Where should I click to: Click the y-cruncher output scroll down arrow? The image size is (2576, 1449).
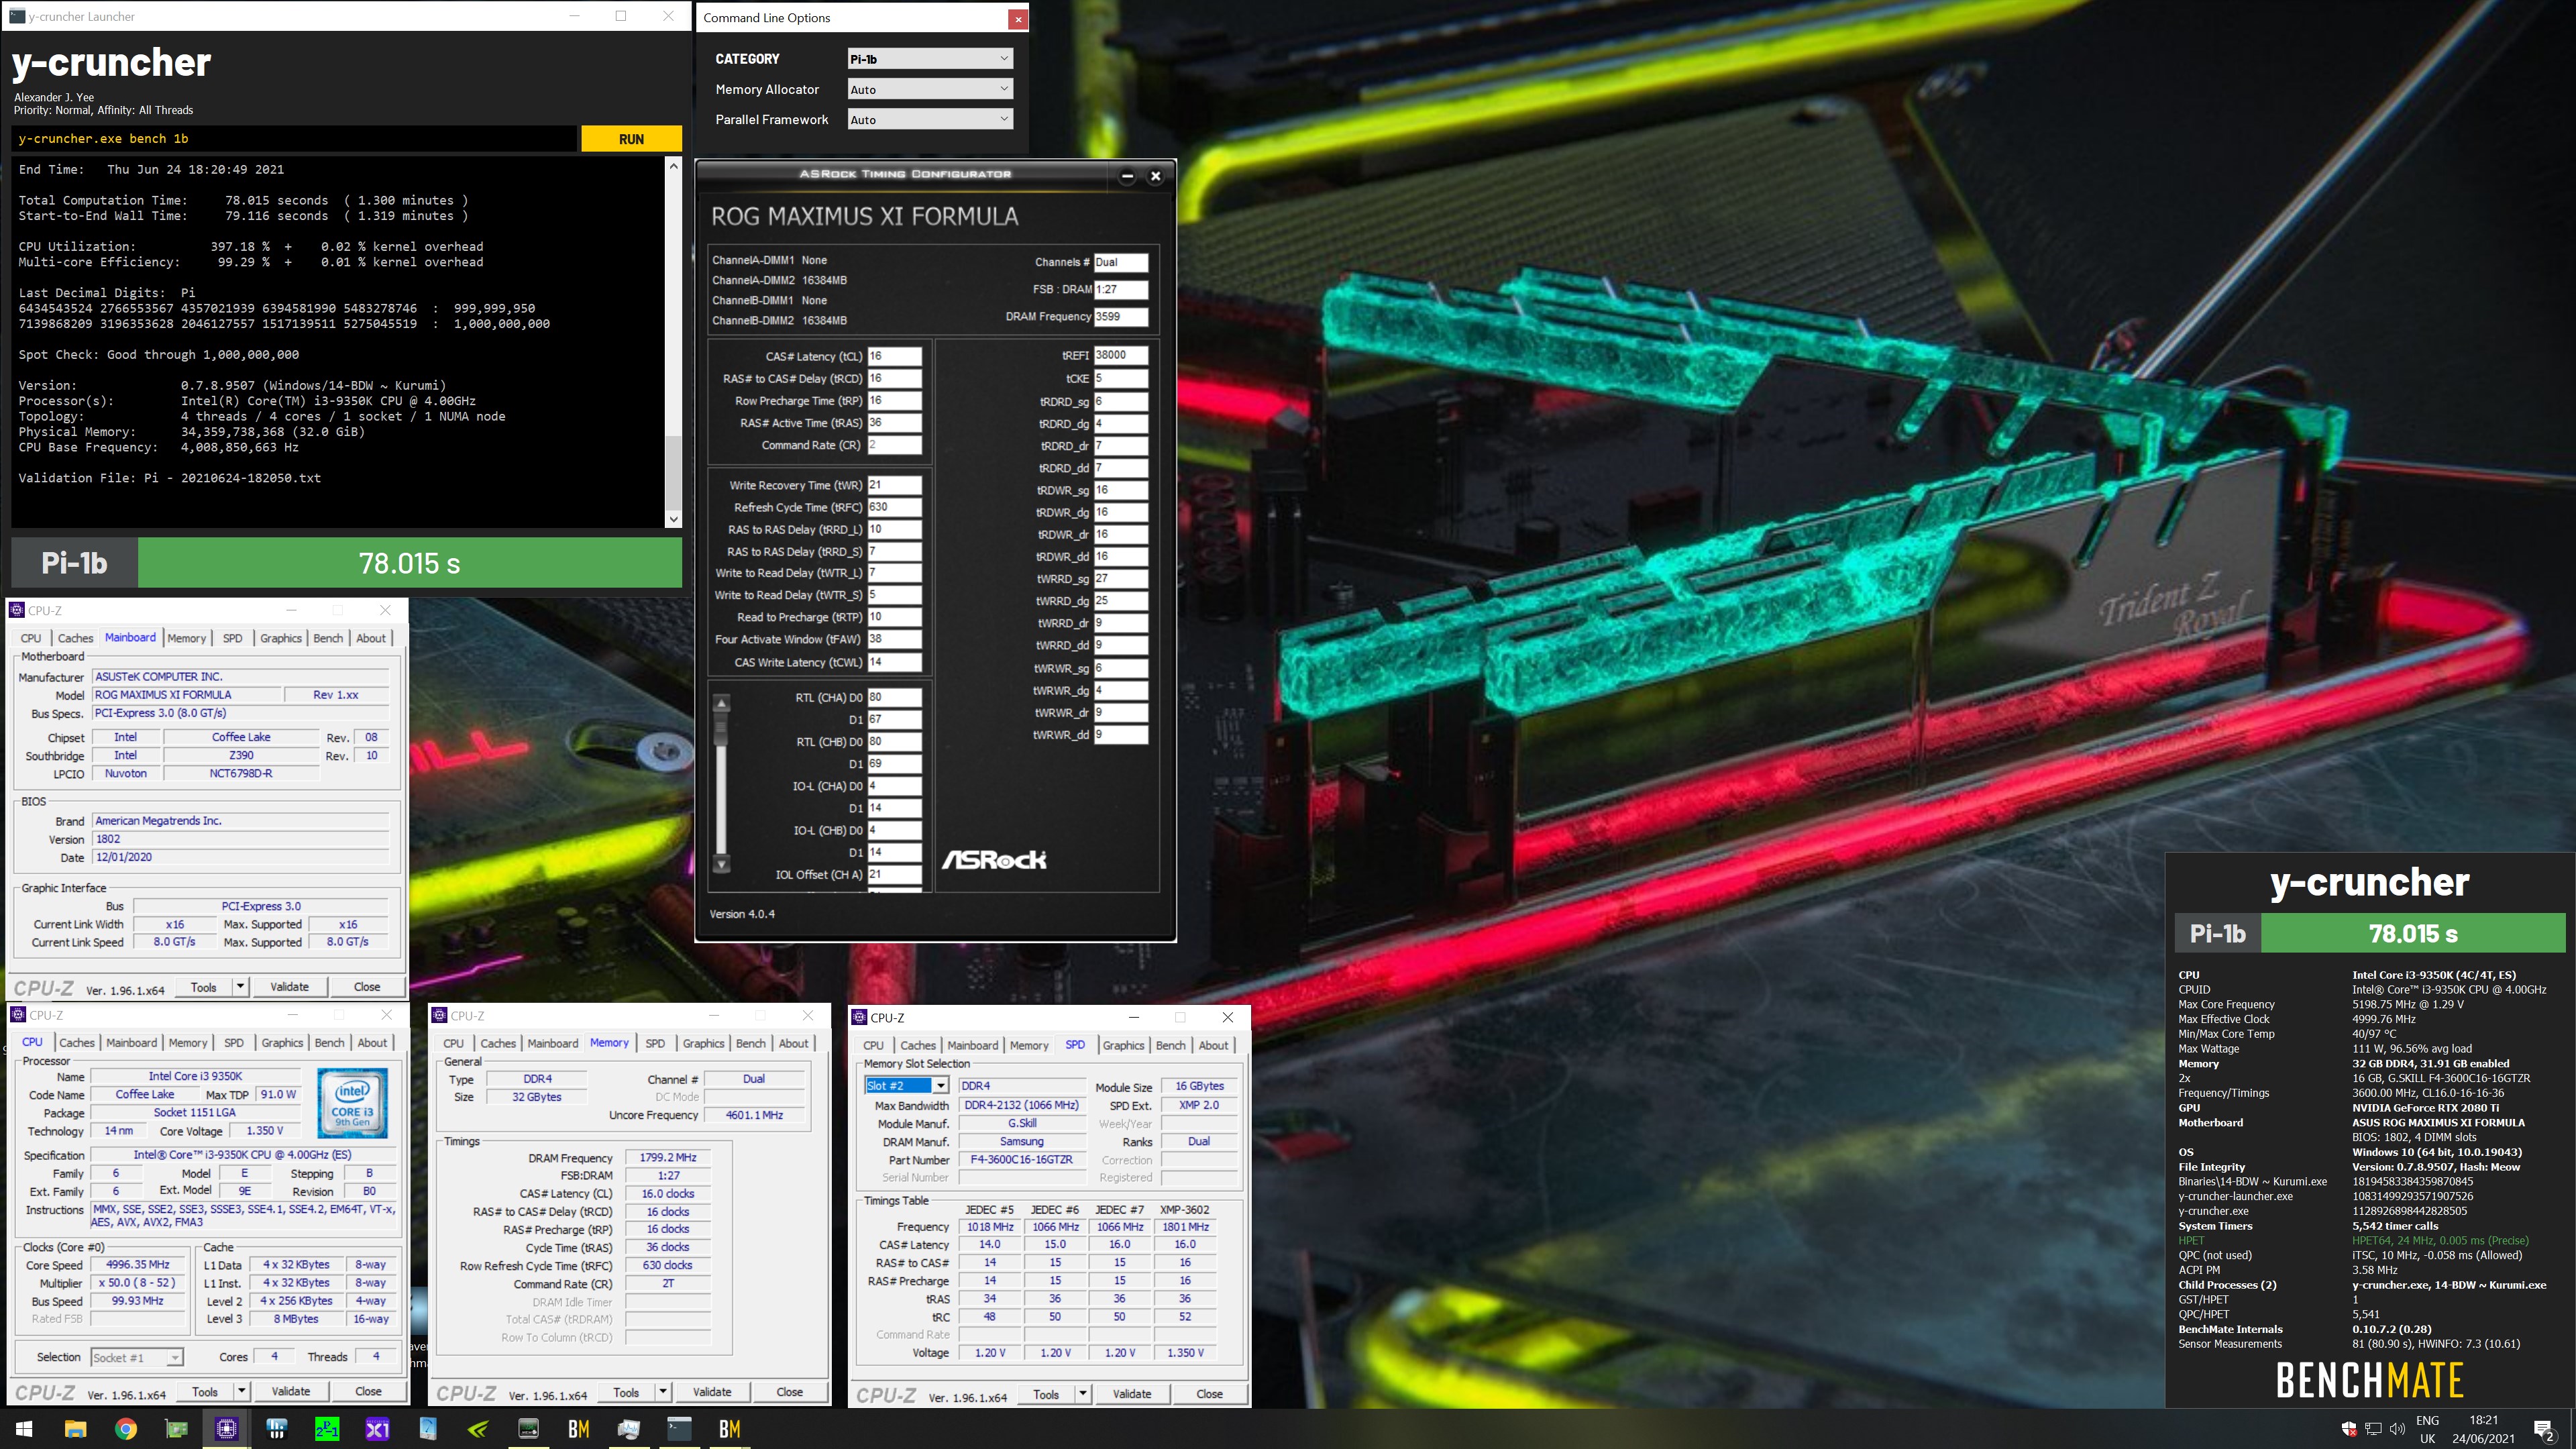click(x=673, y=519)
